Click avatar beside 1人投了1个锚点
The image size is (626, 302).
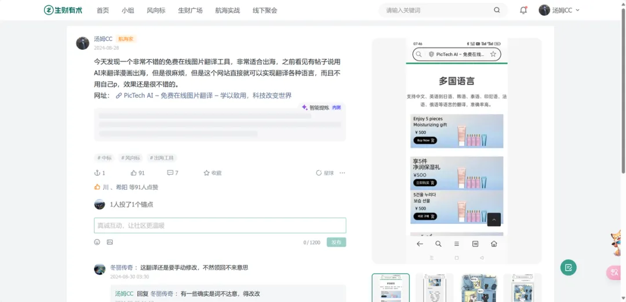coord(100,204)
